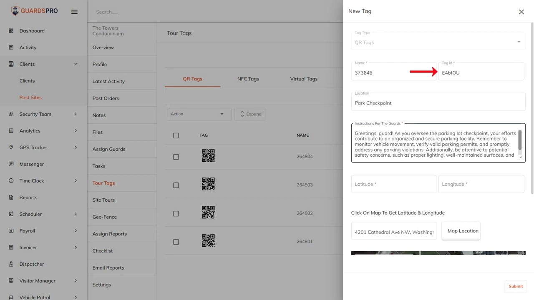
Task: Check the box for tag 264801
Action: tap(176, 242)
